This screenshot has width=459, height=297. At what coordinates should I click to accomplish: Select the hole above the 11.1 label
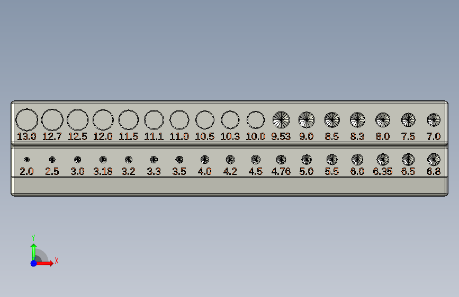pyautogui.click(x=154, y=120)
